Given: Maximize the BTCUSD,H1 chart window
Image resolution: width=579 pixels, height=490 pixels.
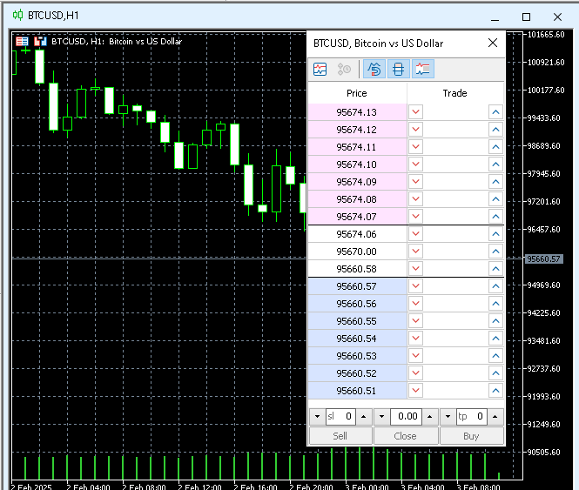Looking at the screenshot, I should [x=526, y=17].
